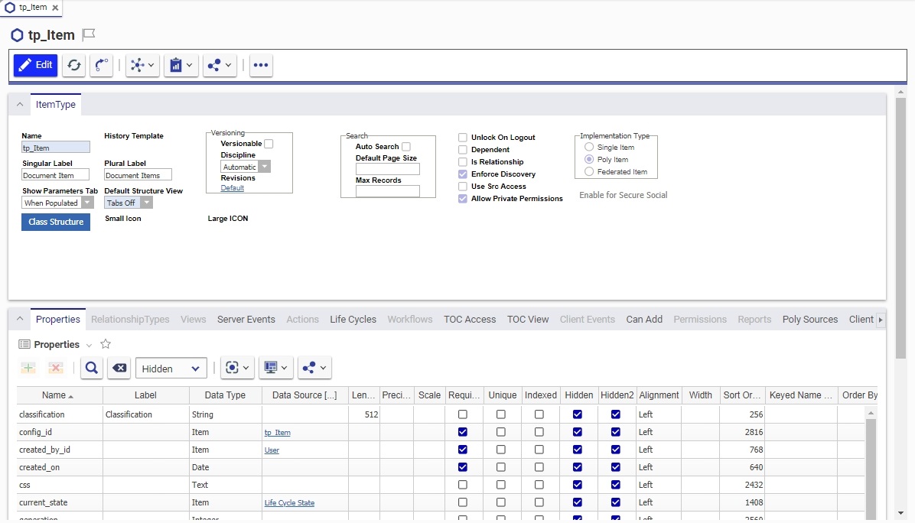This screenshot has height=523, width=915.
Task: Select the Single Item radio button
Action: coord(589,147)
